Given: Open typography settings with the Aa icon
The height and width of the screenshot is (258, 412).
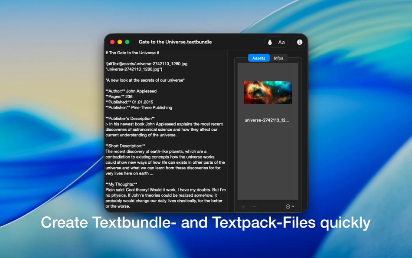Looking at the screenshot, I should tap(281, 42).
